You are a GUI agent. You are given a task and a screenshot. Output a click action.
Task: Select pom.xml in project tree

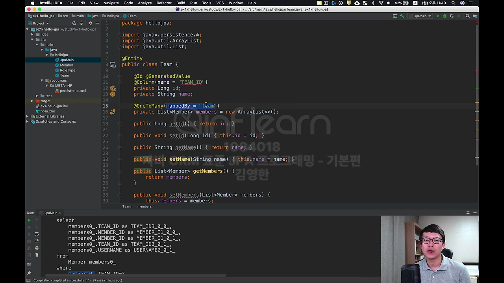coord(48,111)
